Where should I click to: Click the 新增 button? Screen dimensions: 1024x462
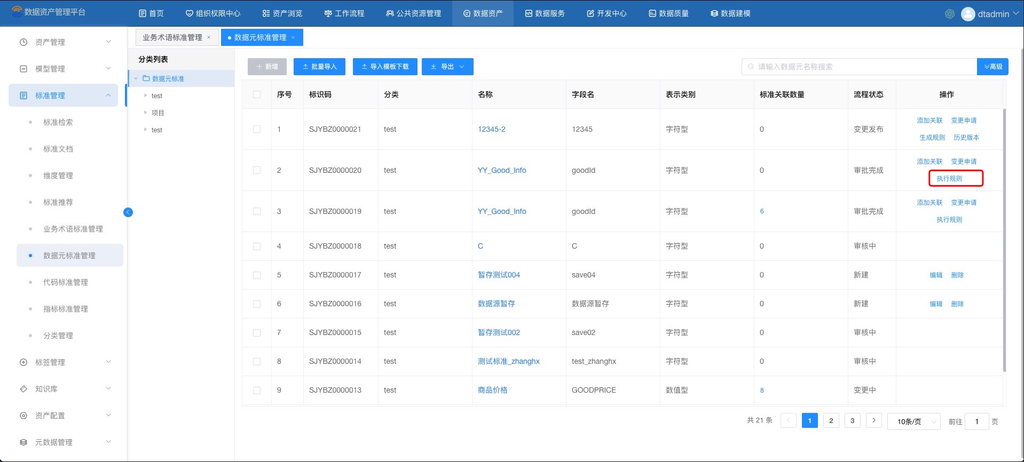(x=267, y=67)
